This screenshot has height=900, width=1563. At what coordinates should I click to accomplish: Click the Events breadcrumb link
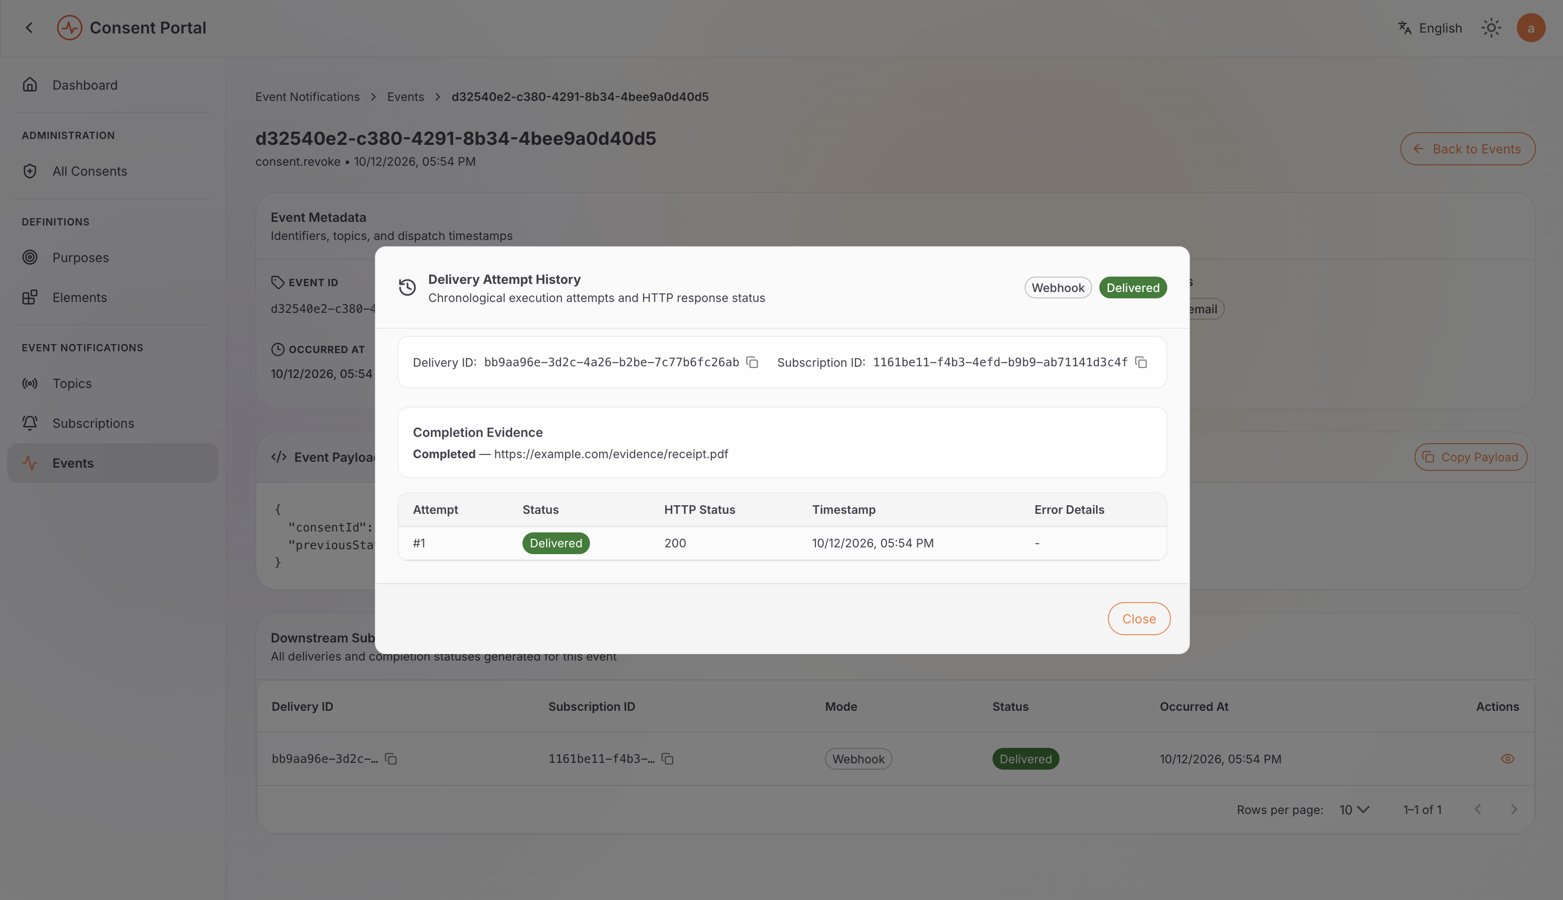point(405,97)
